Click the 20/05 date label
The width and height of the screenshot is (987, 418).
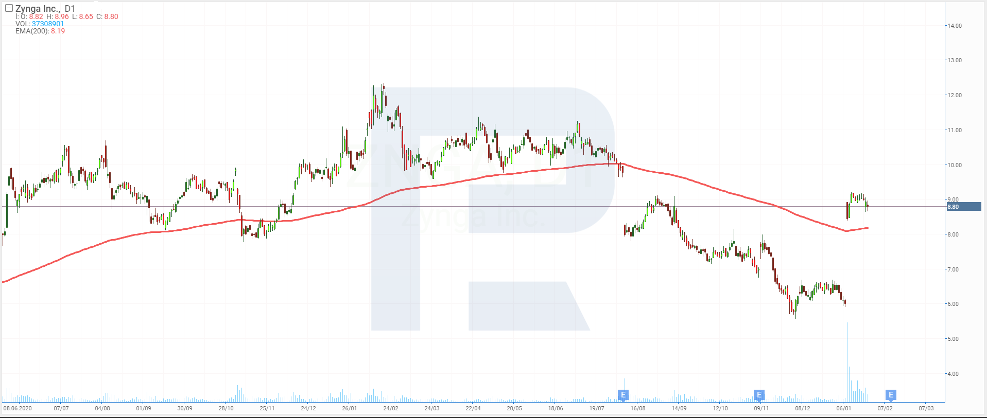pos(514,408)
